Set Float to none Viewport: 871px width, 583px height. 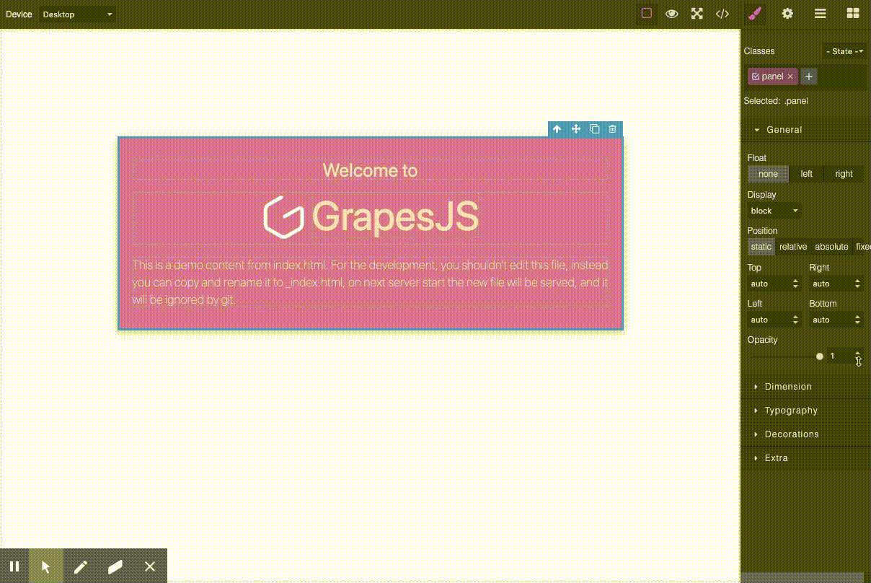(x=768, y=174)
